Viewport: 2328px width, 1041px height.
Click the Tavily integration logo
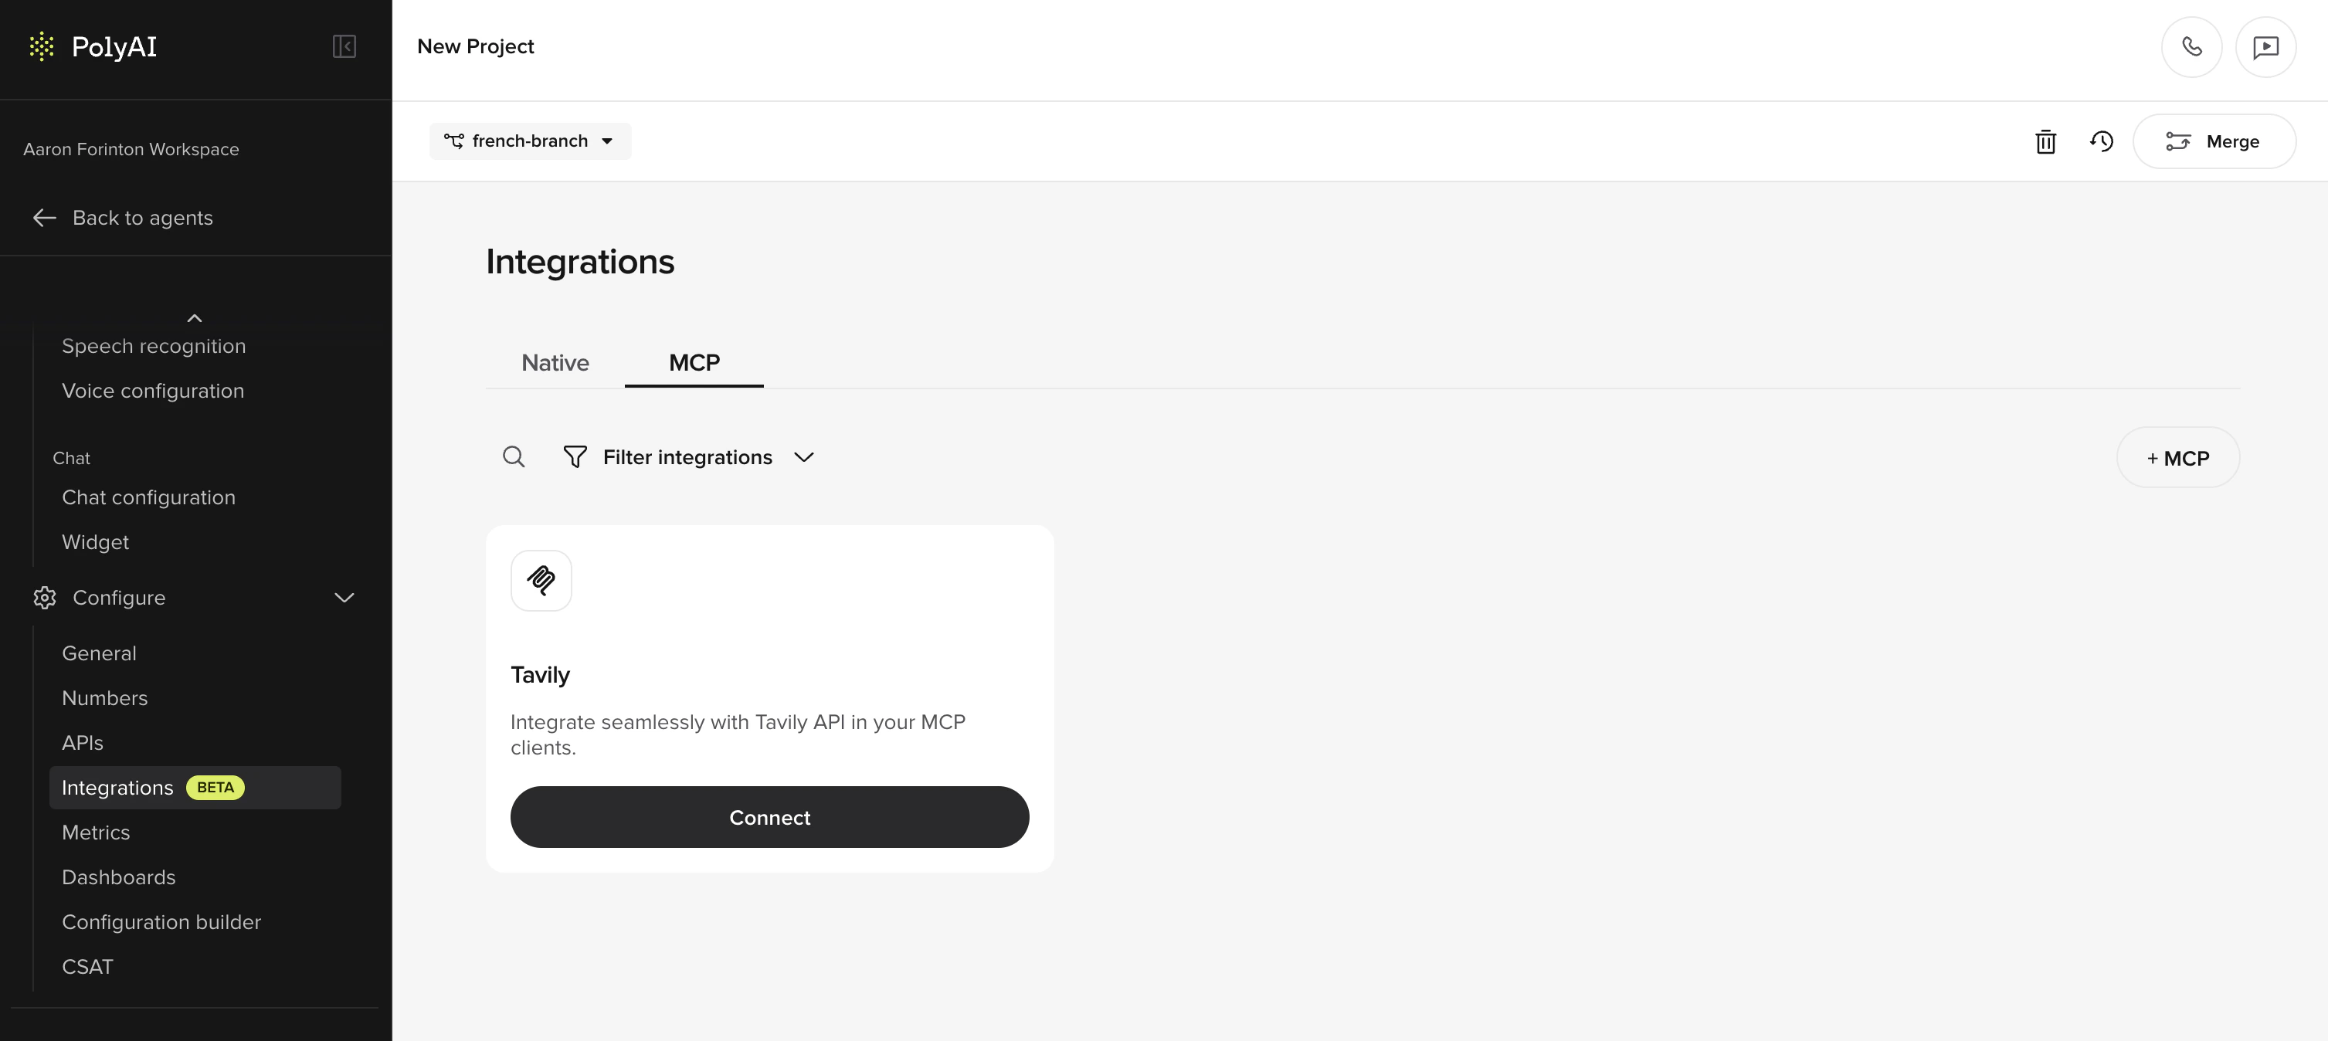(x=541, y=581)
